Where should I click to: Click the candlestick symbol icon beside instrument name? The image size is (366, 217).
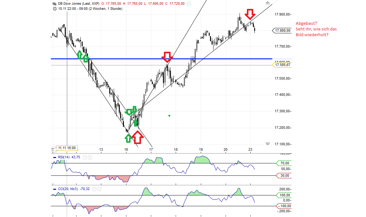coord(54,3)
